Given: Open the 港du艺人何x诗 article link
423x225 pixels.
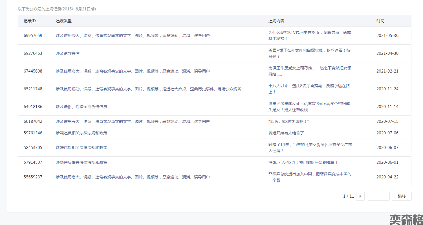Looking at the screenshot, I should pos(303,162).
